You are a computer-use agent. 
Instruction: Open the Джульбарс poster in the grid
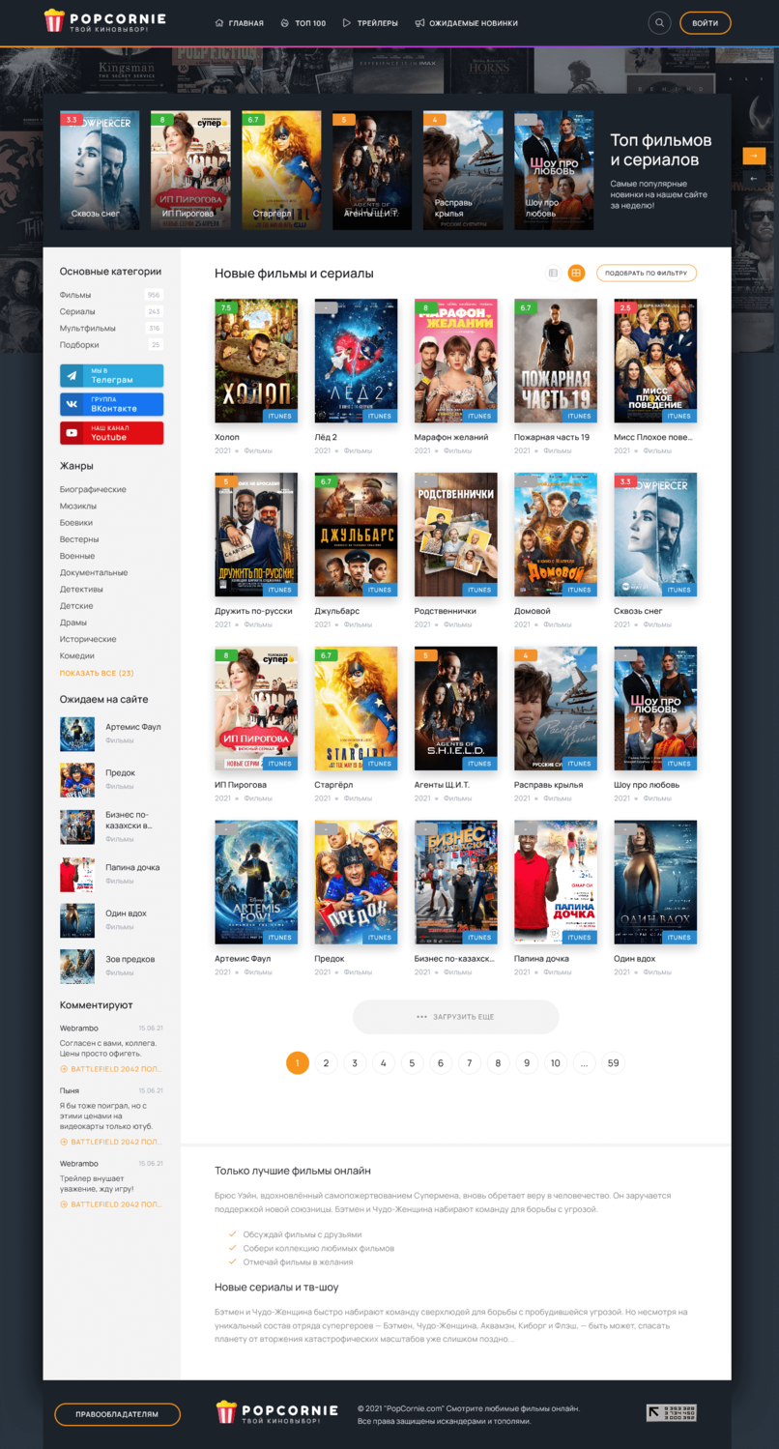(356, 535)
